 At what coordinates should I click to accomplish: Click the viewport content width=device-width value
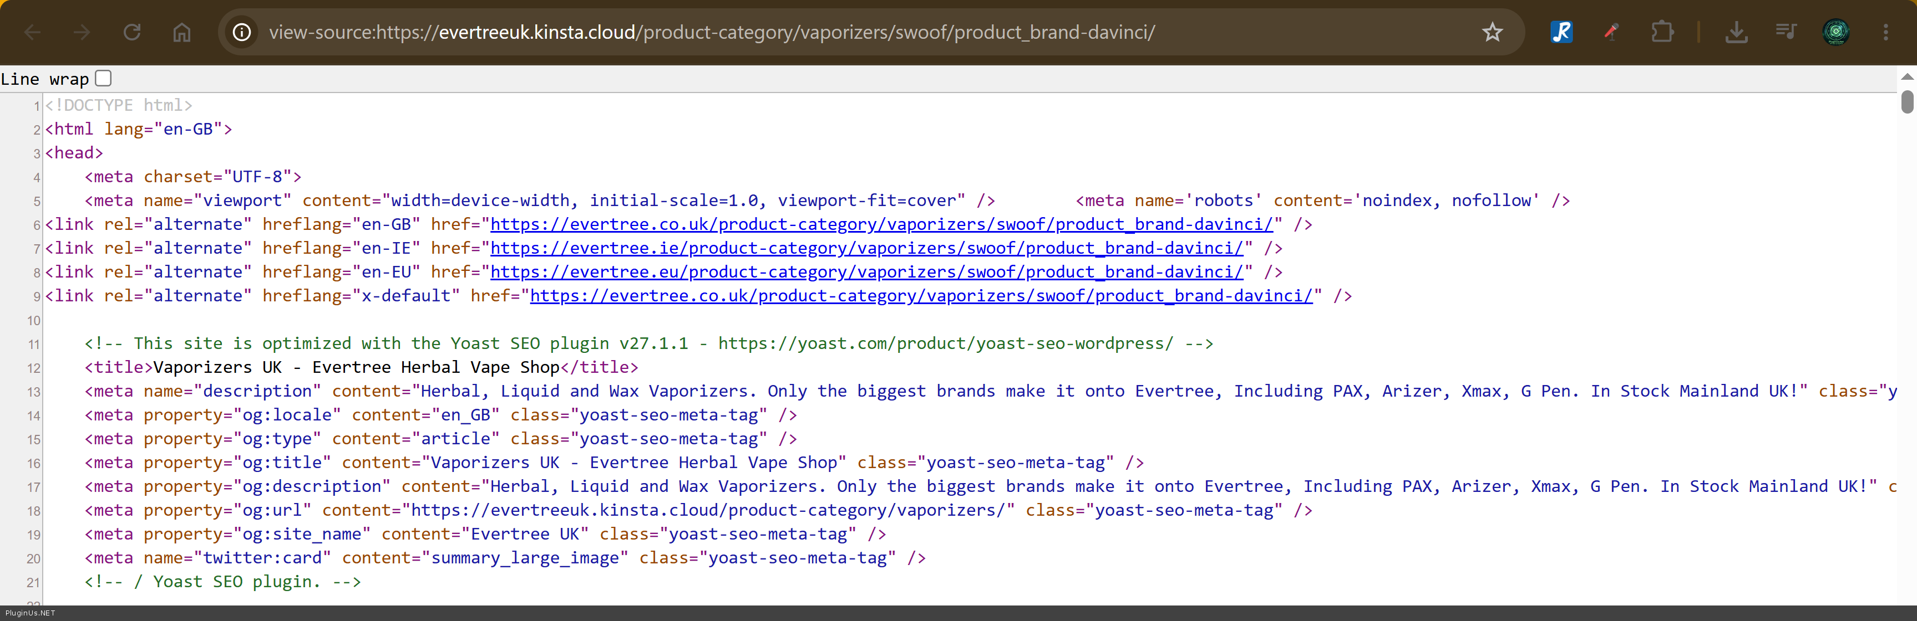tap(673, 201)
